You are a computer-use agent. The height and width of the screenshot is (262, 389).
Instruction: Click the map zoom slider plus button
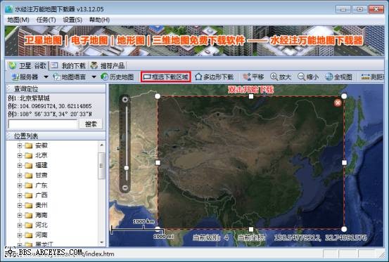(x=125, y=100)
